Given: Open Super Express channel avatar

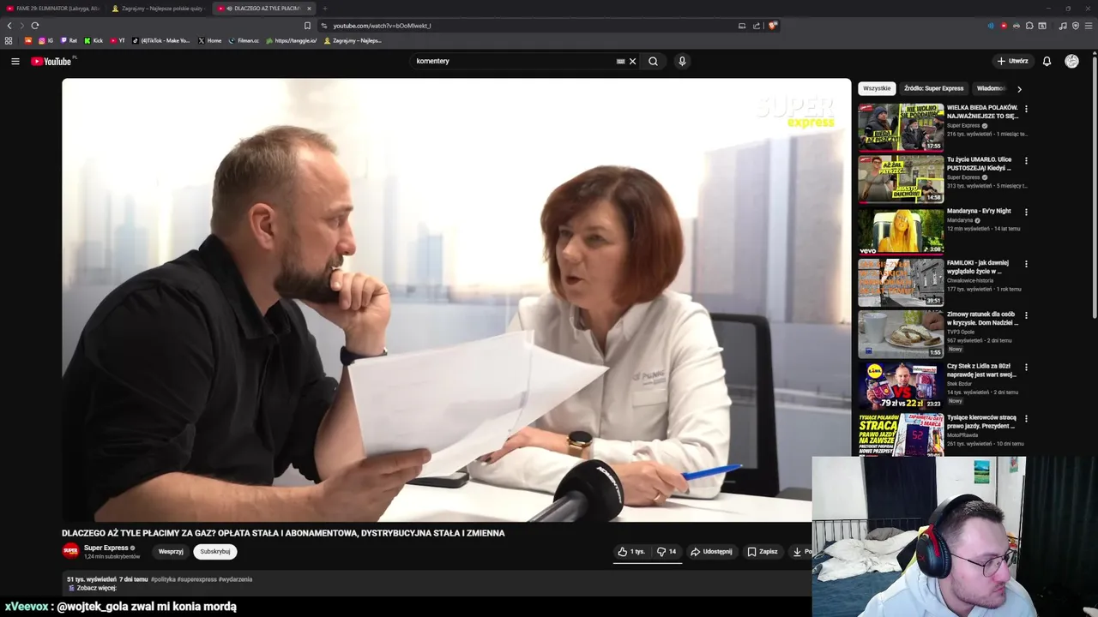Looking at the screenshot, I should click(70, 551).
